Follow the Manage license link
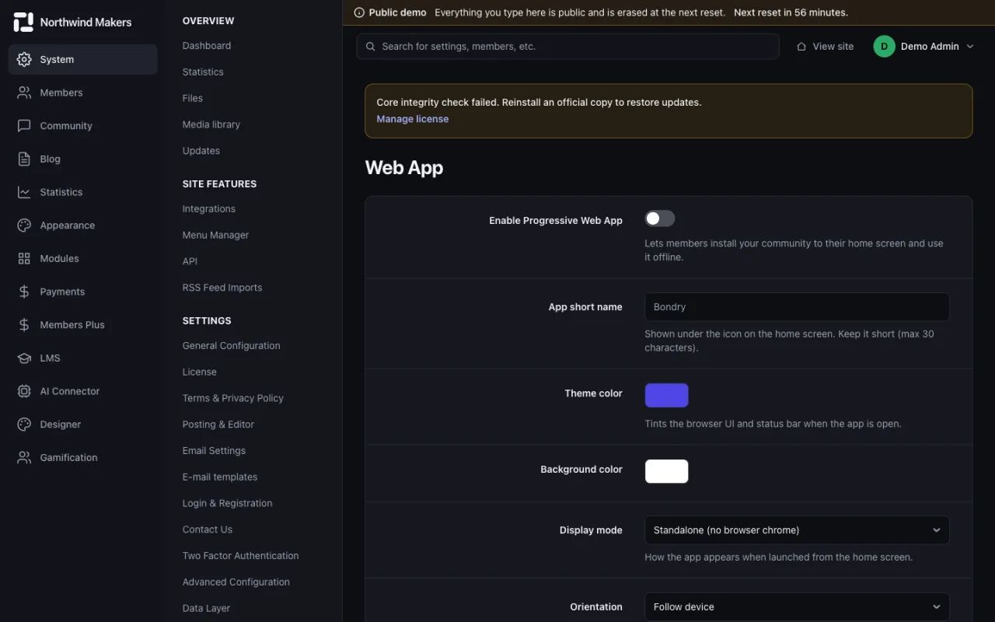995x622 pixels. point(413,119)
